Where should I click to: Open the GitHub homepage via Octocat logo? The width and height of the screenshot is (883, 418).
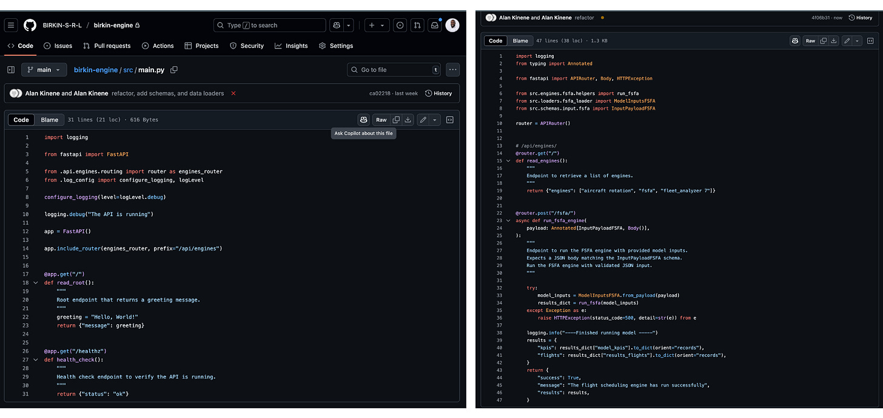tap(30, 25)
